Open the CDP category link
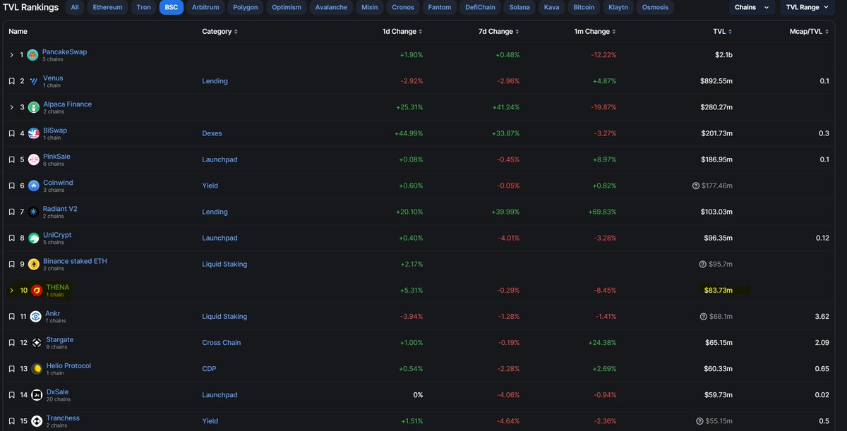 pyautogui.click(x=209, y=369)
